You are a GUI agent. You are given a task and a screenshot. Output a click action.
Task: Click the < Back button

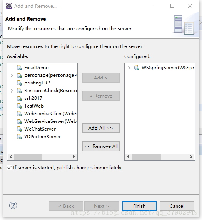pos(66,206)
